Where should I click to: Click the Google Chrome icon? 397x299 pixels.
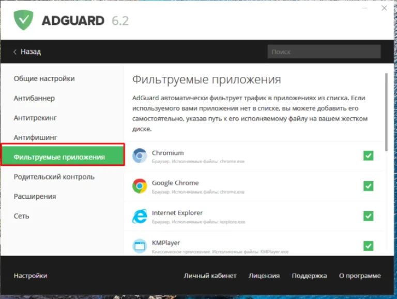click(x=140, y=186)
